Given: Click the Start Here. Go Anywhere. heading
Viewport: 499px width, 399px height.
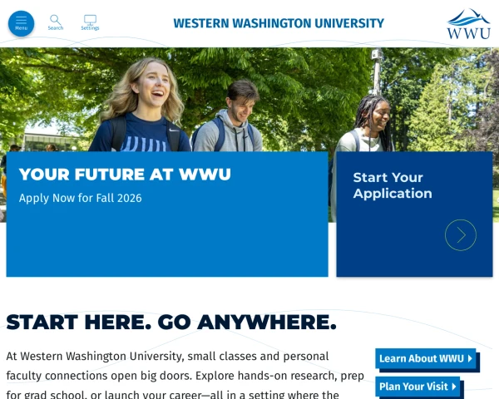Looking at the screenshot, I should pyautogui.click(x=171, y=322).
